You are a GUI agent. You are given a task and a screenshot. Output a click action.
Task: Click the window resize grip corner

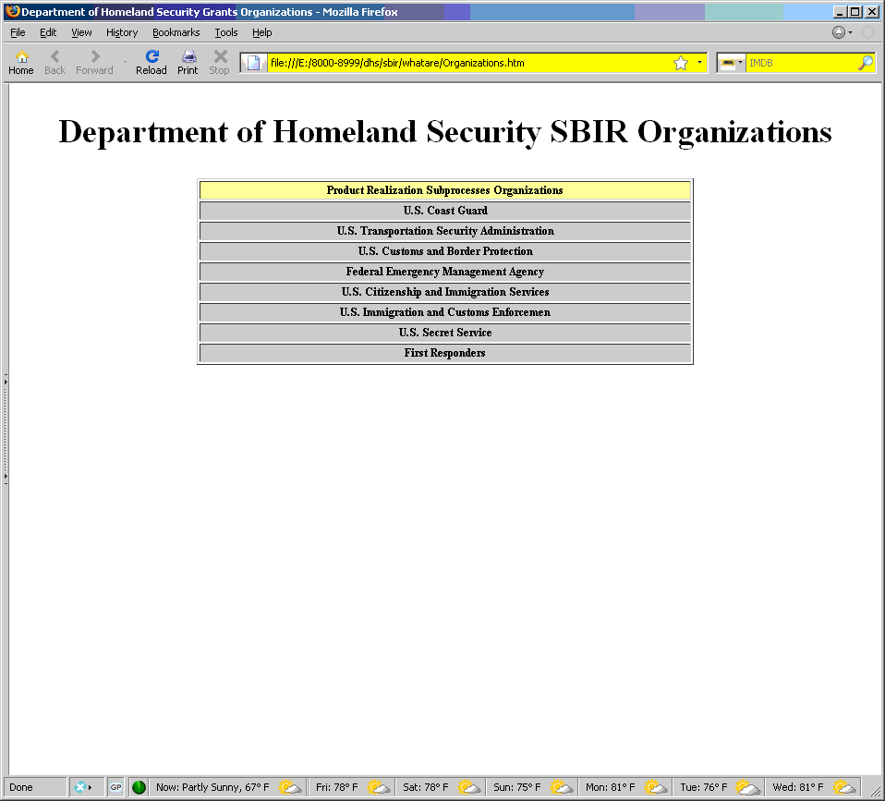point(876,790)
